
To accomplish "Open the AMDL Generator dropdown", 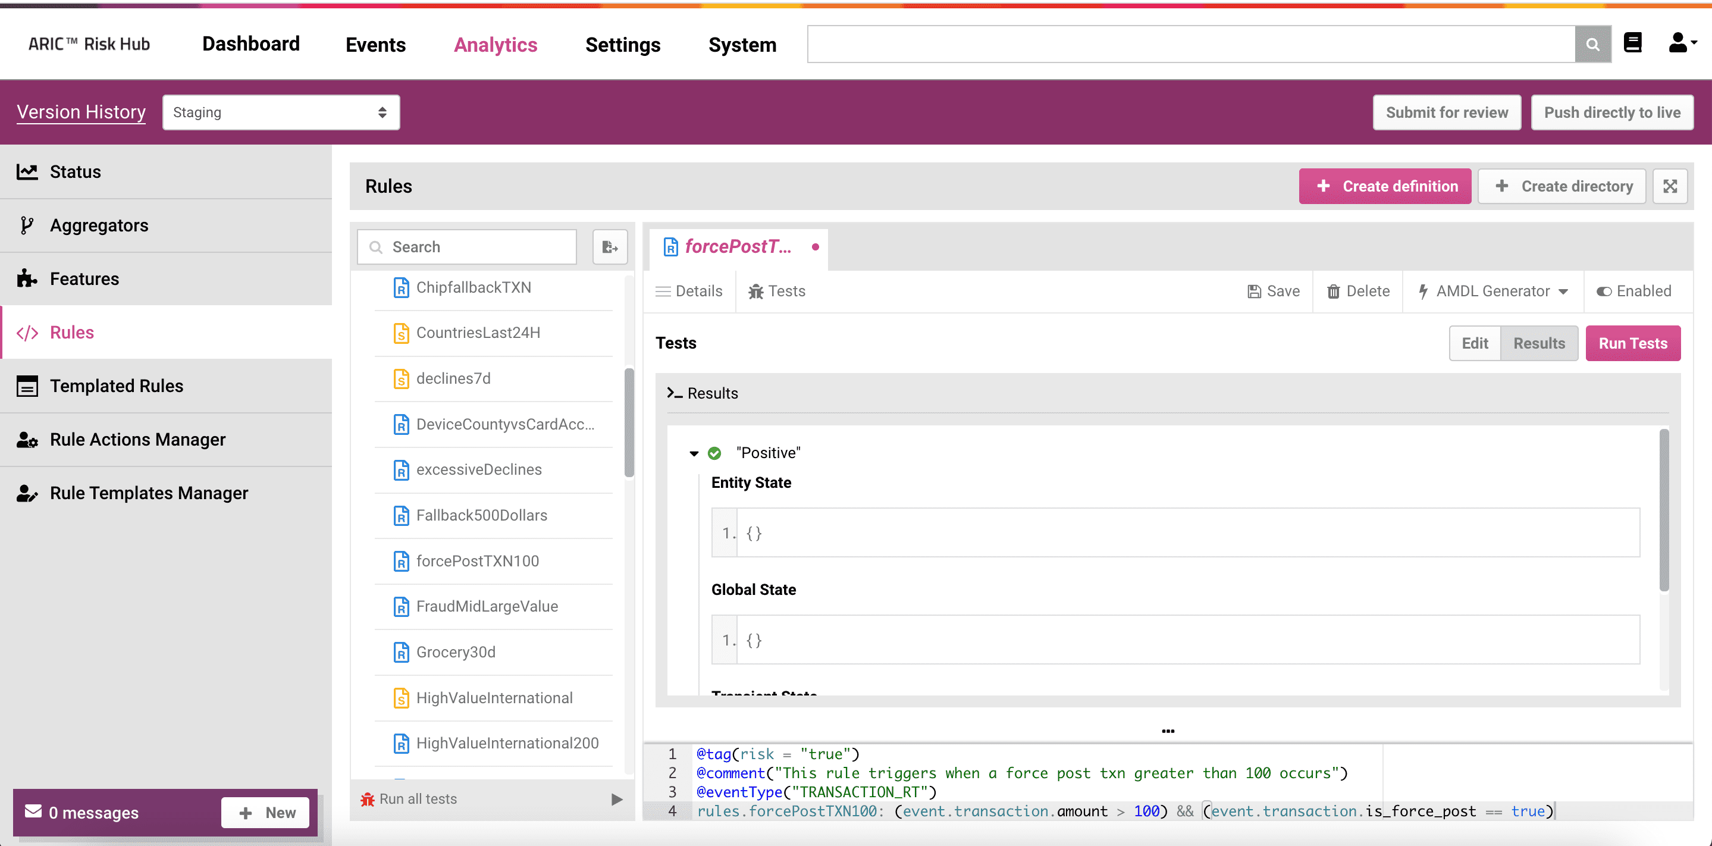I will 1492,291.
